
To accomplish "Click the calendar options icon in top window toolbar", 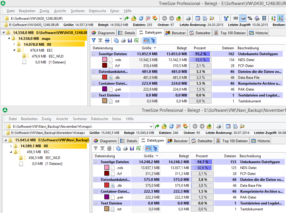I will click(x=198, y=18).
